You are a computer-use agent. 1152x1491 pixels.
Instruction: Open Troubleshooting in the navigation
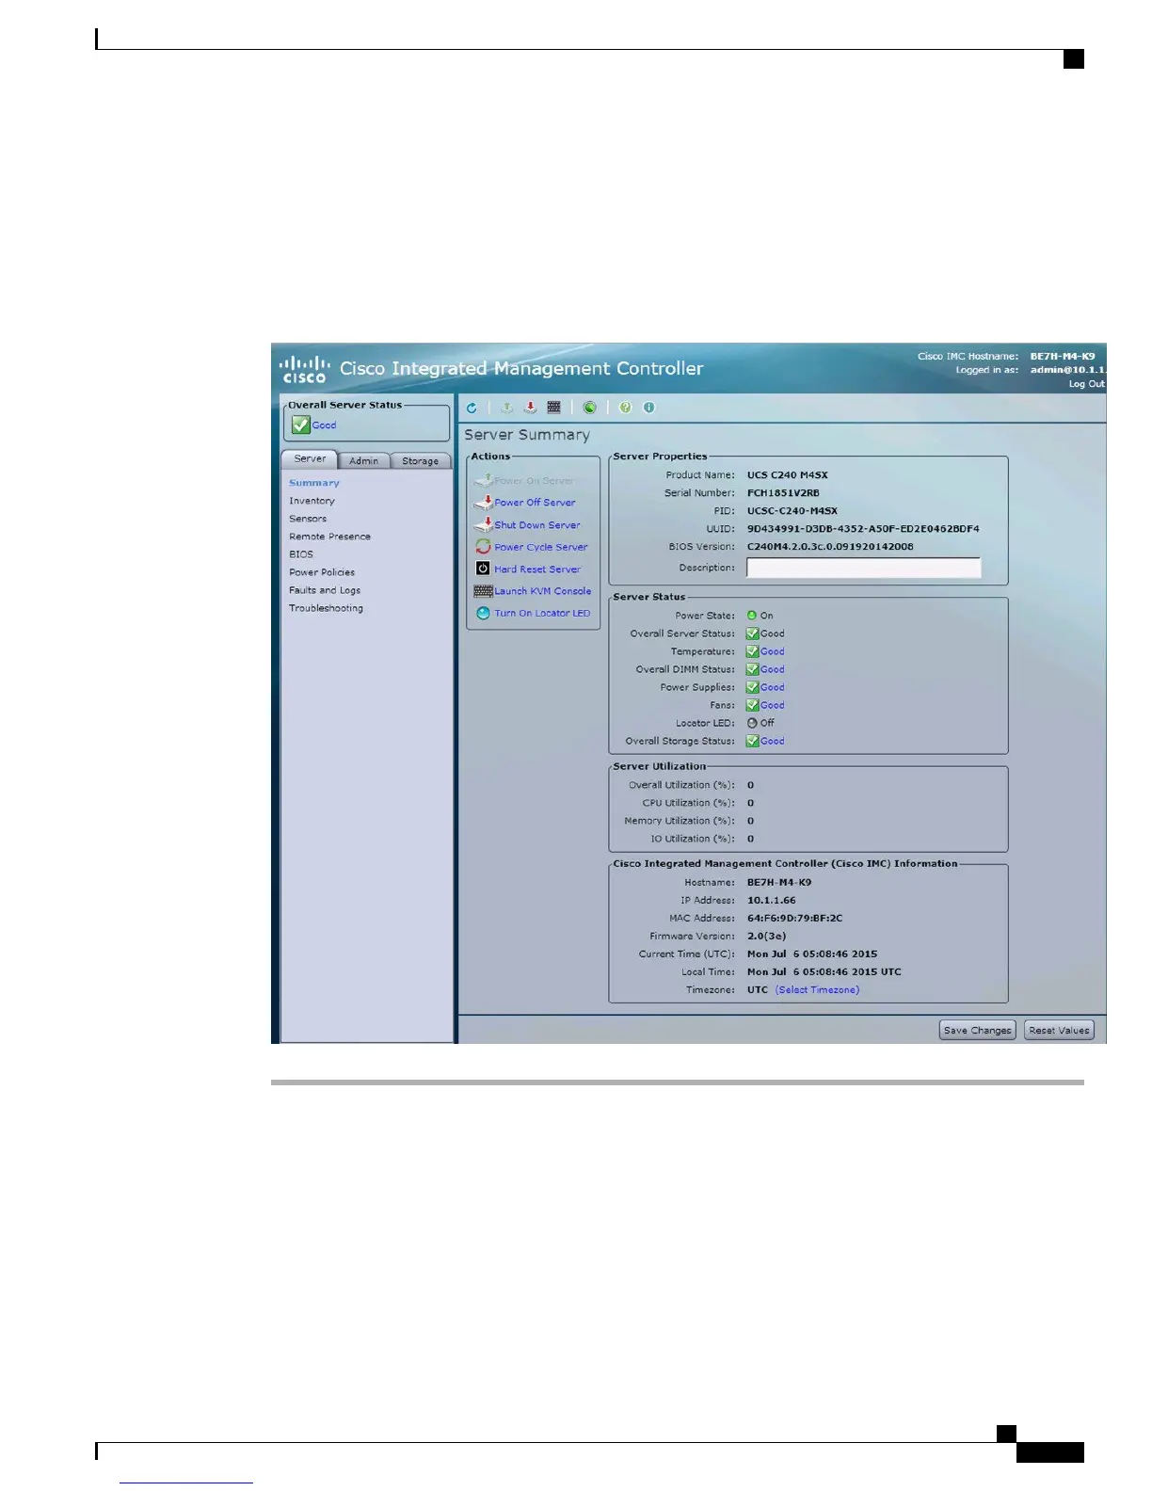[x=326, y=608]
